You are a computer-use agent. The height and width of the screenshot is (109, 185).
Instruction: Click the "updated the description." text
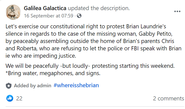(99, 8)
